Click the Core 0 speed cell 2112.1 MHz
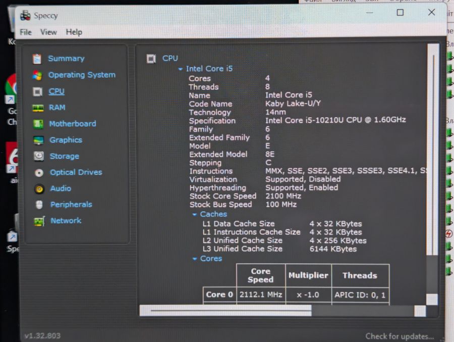The image size is (454, 342). pyautogui.click(x=261, y=295)
